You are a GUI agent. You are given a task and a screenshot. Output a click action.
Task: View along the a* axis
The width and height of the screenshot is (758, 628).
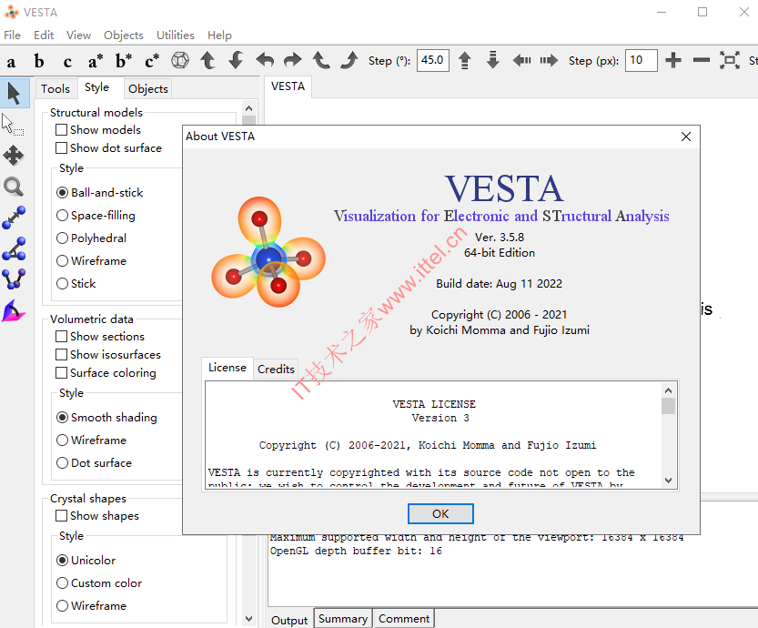pos(96,61)
